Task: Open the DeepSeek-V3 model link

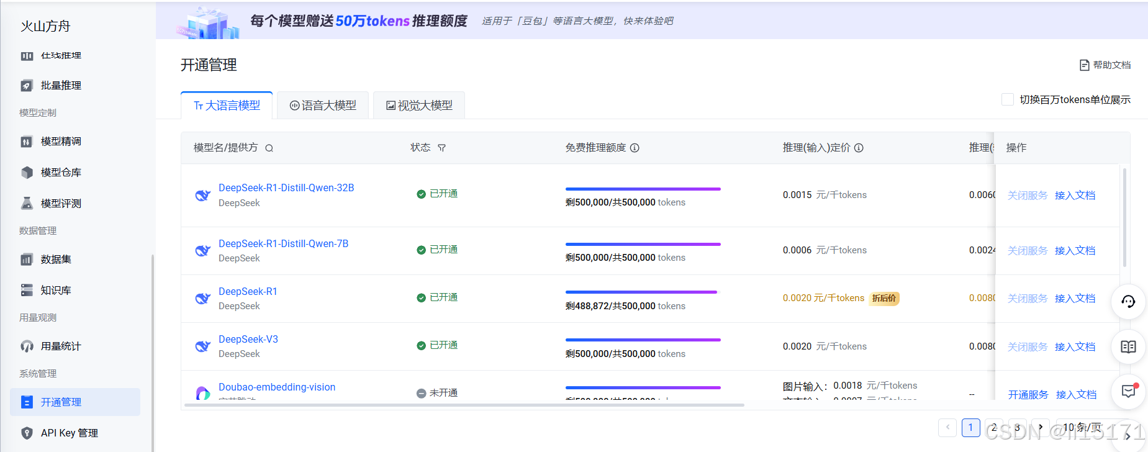Action: click(x=248, y=340)
